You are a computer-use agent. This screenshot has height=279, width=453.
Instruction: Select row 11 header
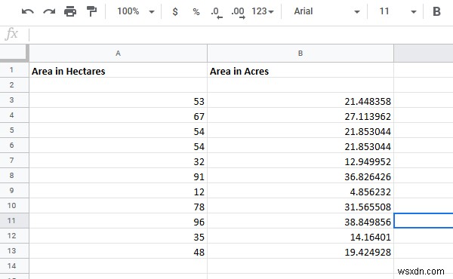(14, 221)
